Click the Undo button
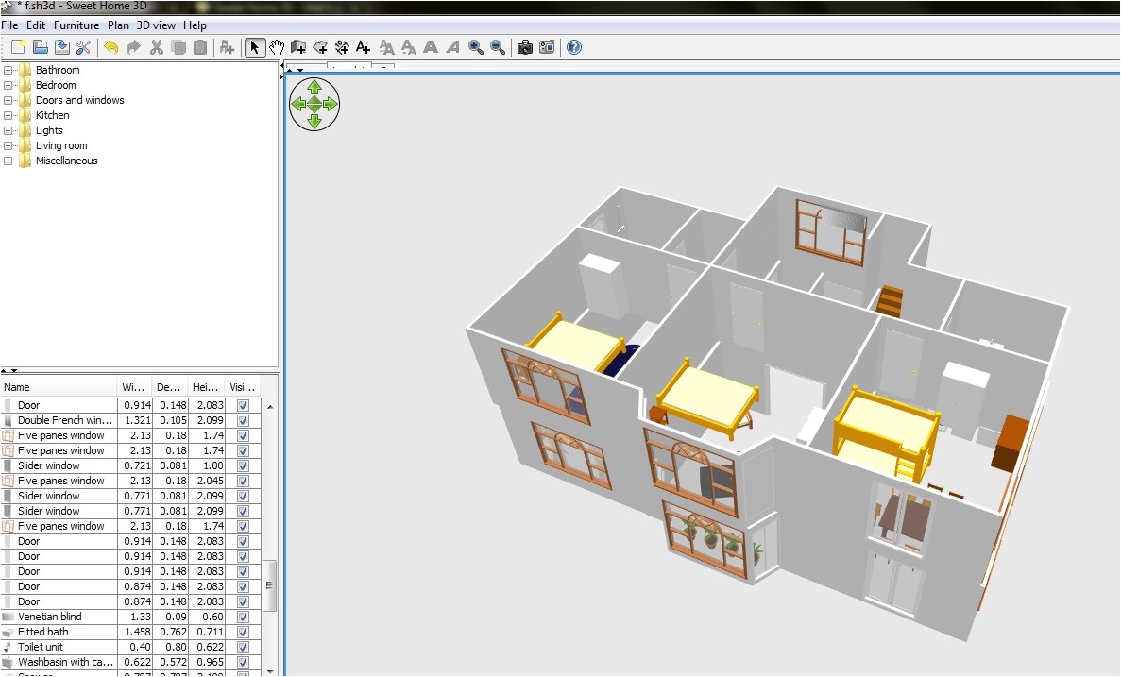The width and height of the screenshot is (1121, 677). [112, 46]
